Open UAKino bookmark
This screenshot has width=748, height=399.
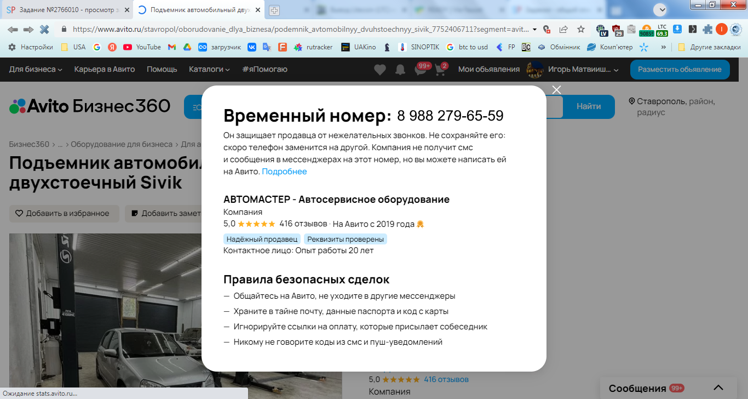[x=359, y=47]
